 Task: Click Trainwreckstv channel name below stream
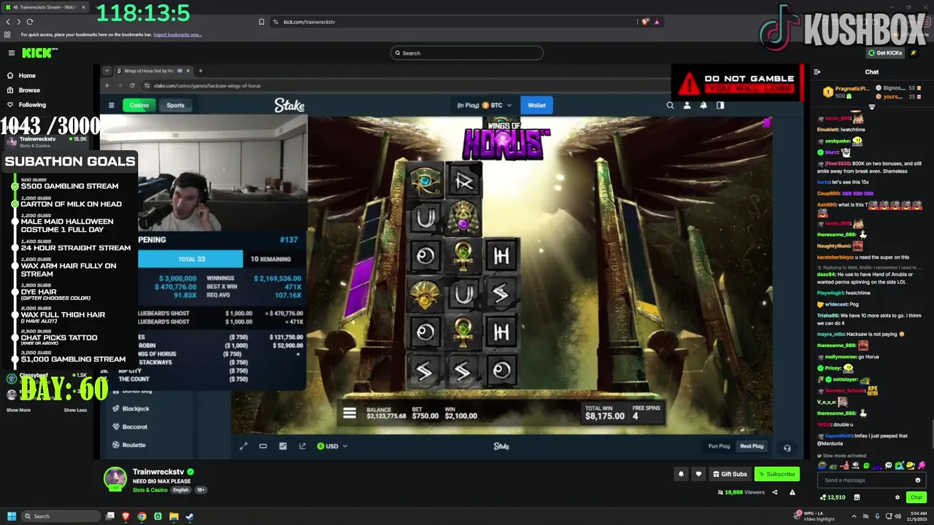point(158,472)
